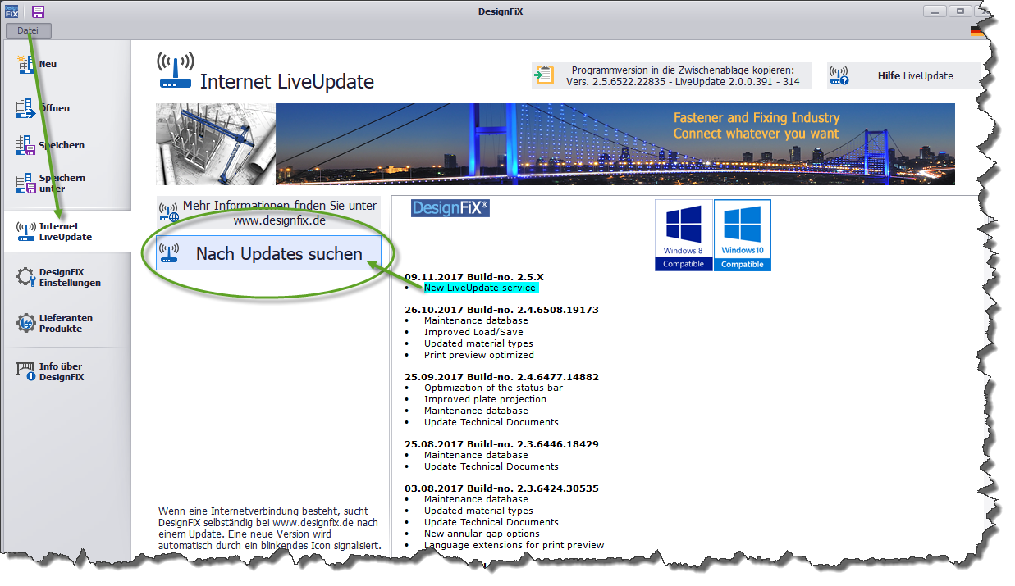Select the 'New annular gap options' line
1015x586 pixels.
point(482,534)
